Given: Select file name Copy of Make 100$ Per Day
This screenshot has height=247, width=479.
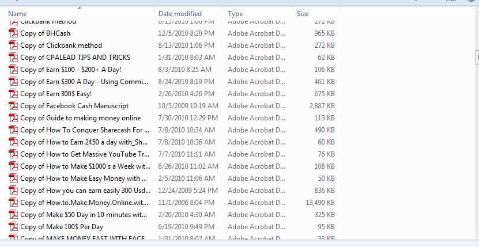Looking at the screenshot, I should (62, 226).
